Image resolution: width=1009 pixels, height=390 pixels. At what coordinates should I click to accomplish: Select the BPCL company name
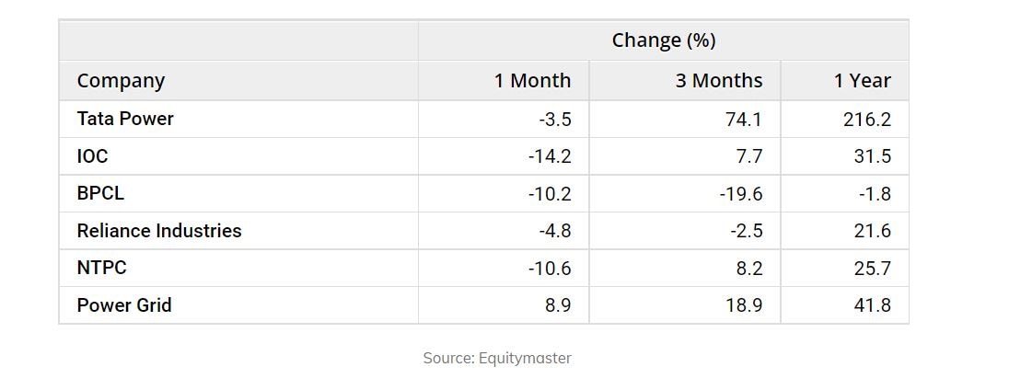coord(100,194)
